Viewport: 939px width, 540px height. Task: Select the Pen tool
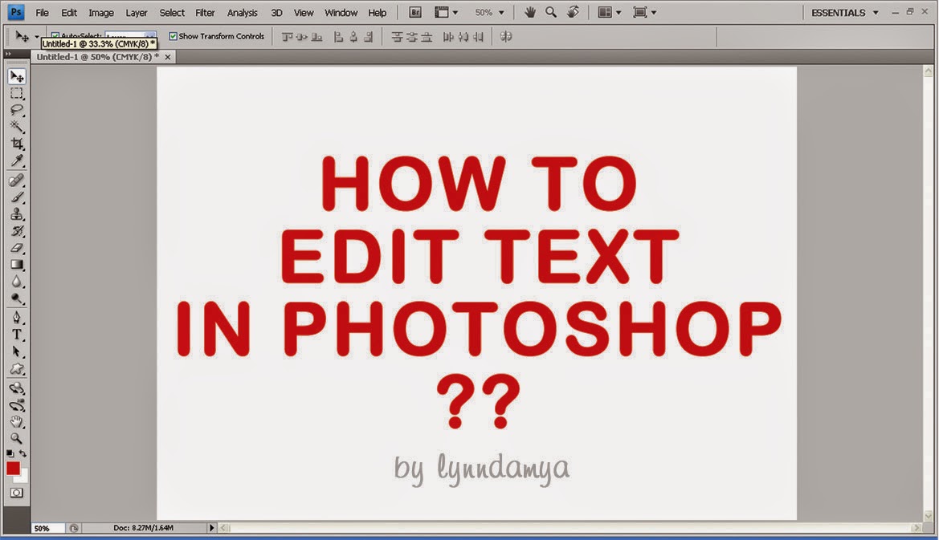pos(17,318)
